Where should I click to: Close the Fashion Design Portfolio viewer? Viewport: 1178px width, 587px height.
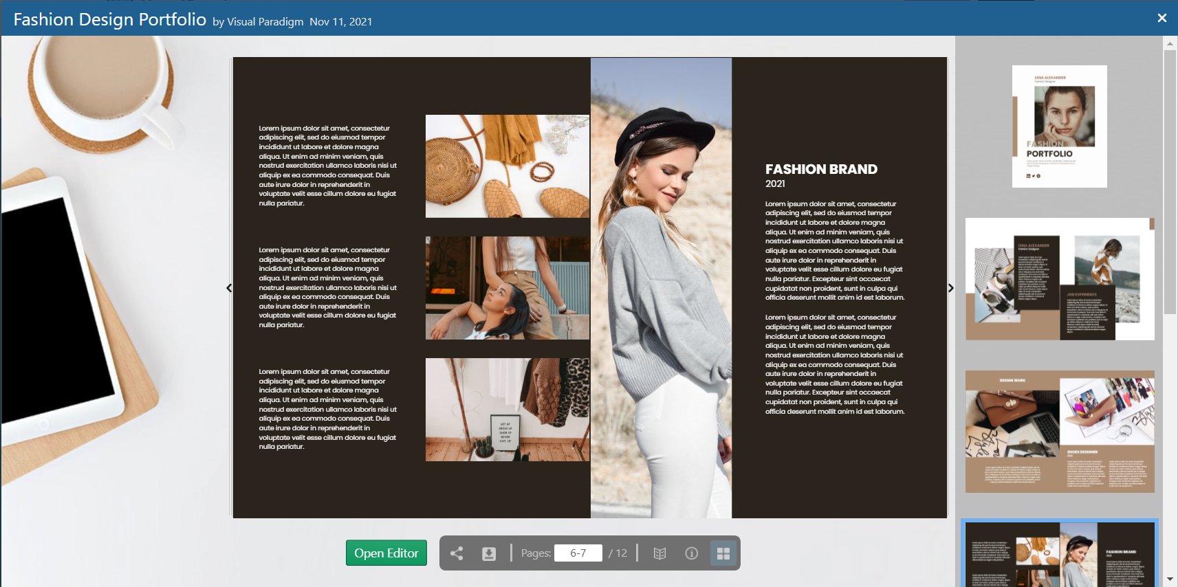point(1162,18)
